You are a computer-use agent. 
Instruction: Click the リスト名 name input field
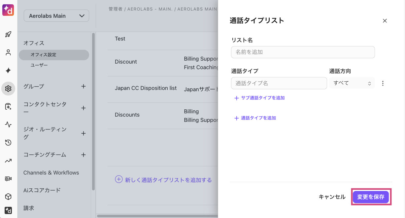[x=303, y=52]
